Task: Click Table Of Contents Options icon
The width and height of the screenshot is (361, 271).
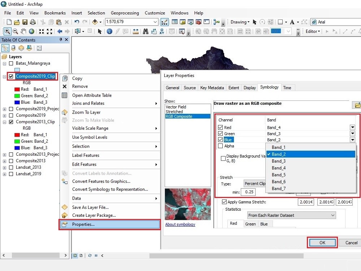Action: [x=39, y=48]
